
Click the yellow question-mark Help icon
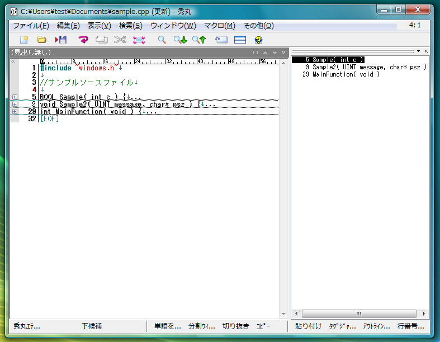pyautogui.click(x=258, y=40)
